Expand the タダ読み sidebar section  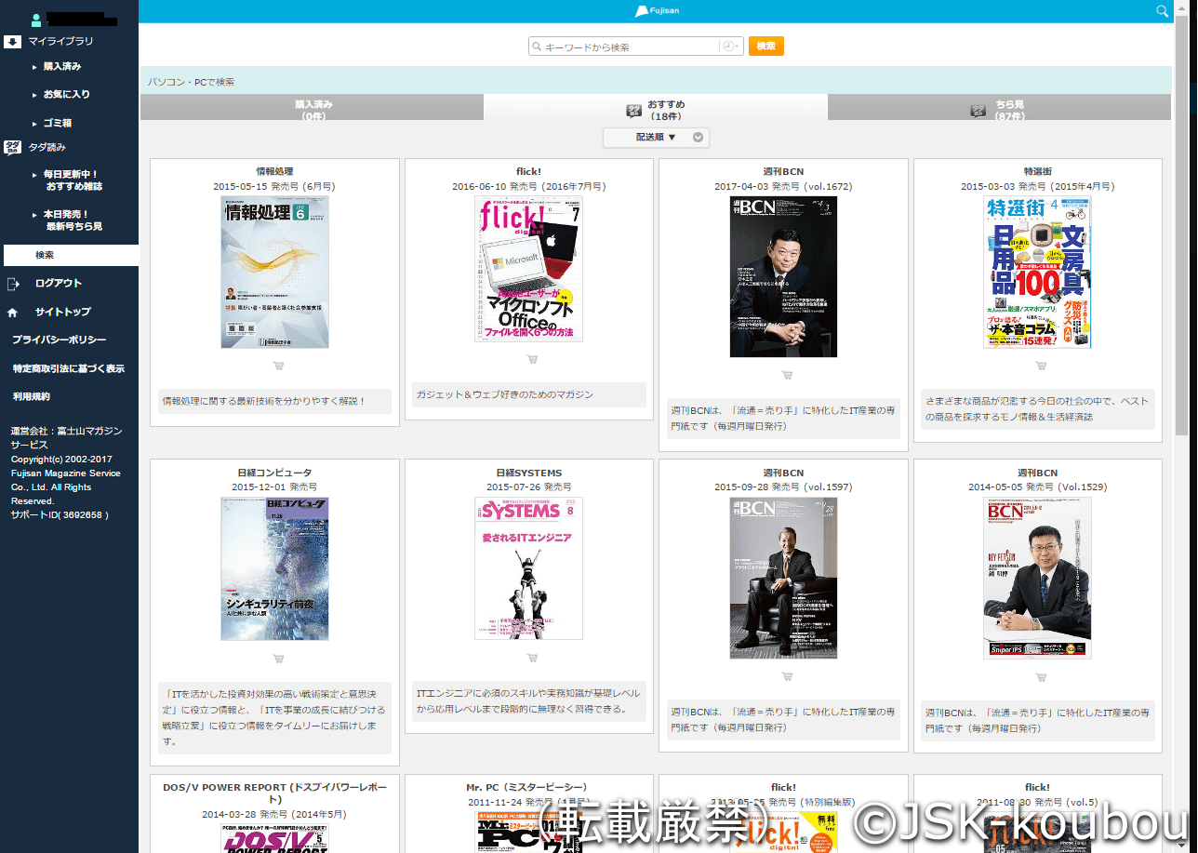coord(13,147)
